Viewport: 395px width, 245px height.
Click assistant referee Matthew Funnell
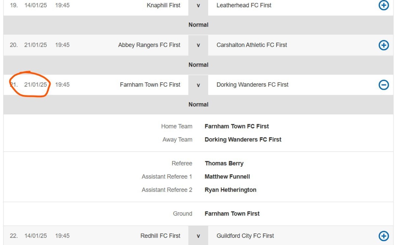(227, 177)
